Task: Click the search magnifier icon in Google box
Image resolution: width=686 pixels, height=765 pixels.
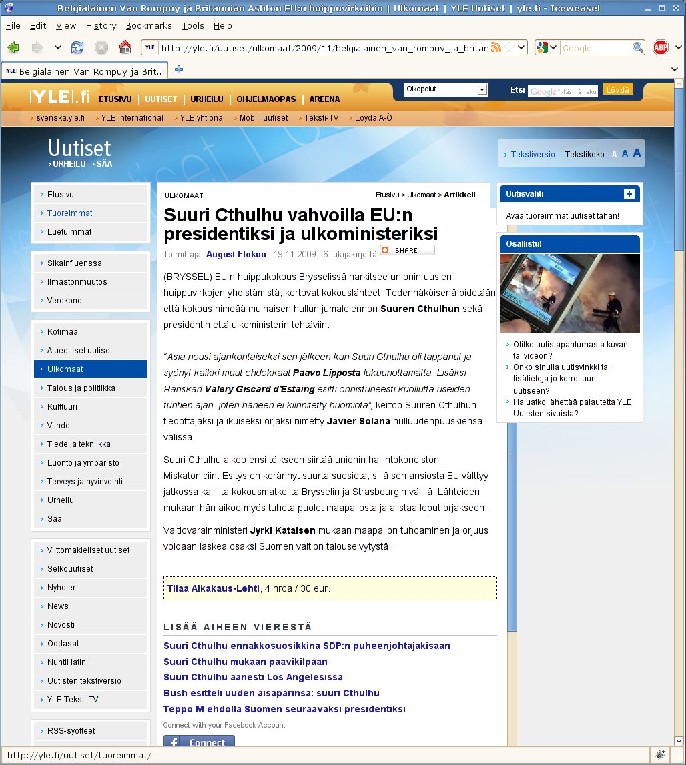Action: coord(638,47)
